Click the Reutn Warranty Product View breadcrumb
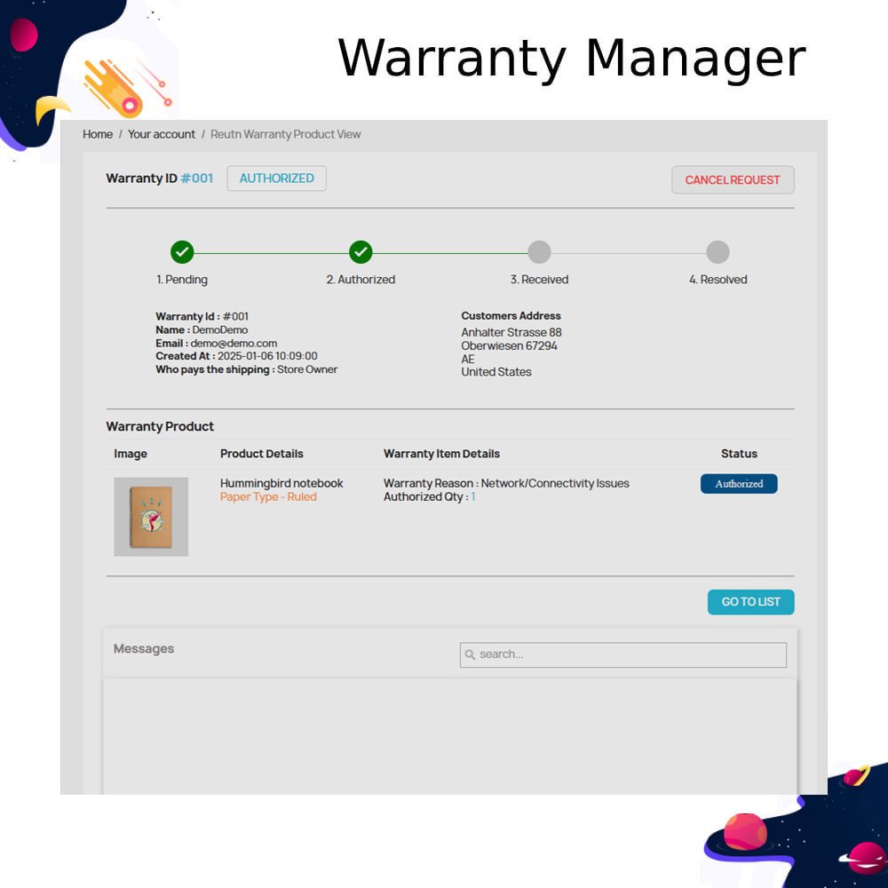The image size is (888, 888). [x=285, y=134]
